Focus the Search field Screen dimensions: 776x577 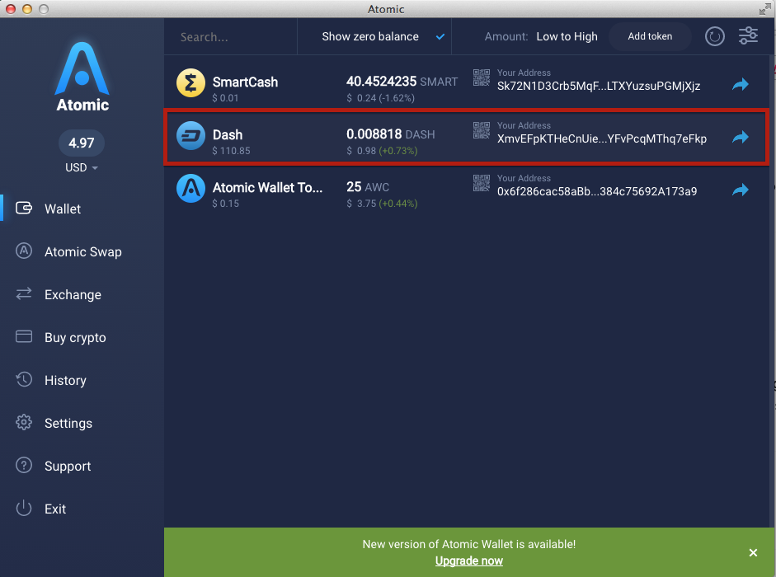[x=231, y=37]
